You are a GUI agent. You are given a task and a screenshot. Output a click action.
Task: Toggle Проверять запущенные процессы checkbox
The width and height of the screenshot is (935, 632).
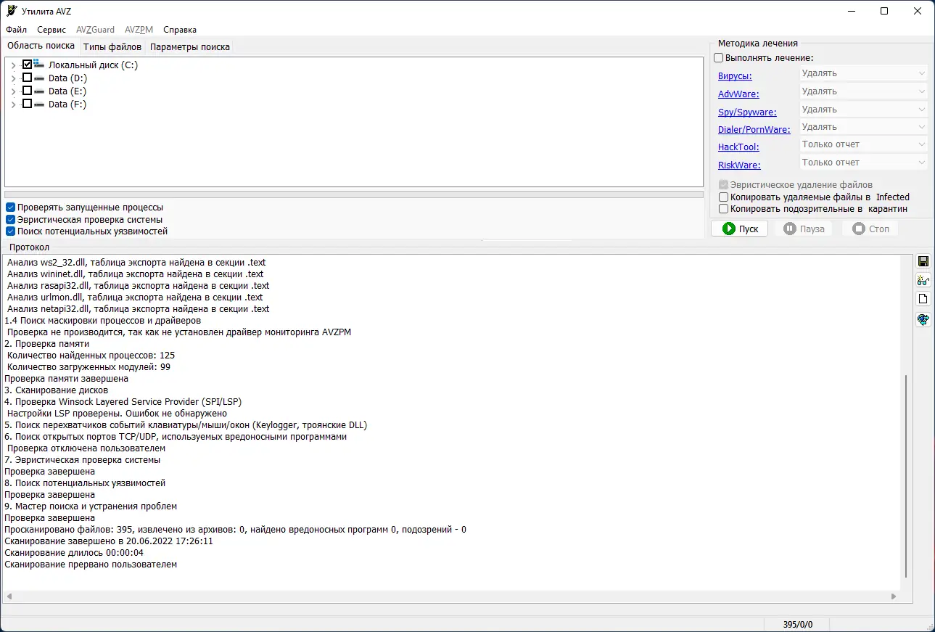click(11, 208)
